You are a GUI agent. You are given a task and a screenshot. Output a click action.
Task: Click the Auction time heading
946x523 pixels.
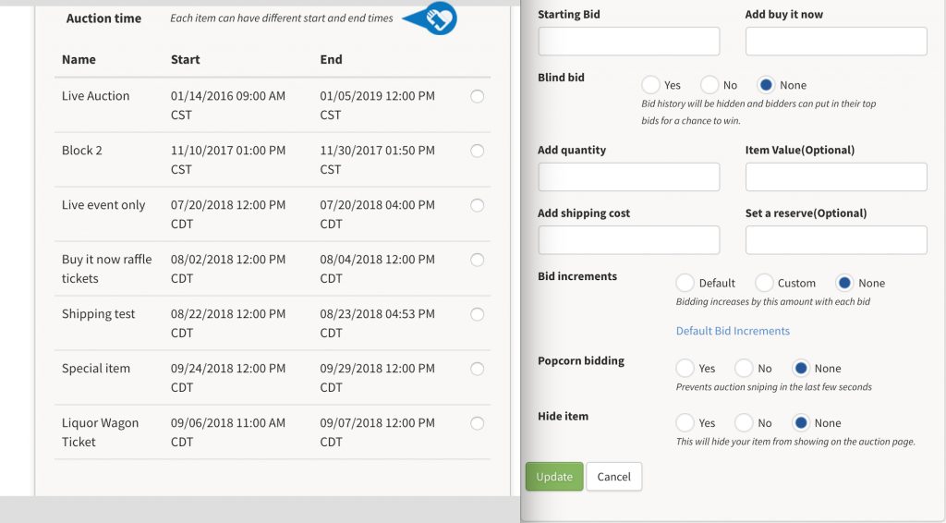[103, 18]
